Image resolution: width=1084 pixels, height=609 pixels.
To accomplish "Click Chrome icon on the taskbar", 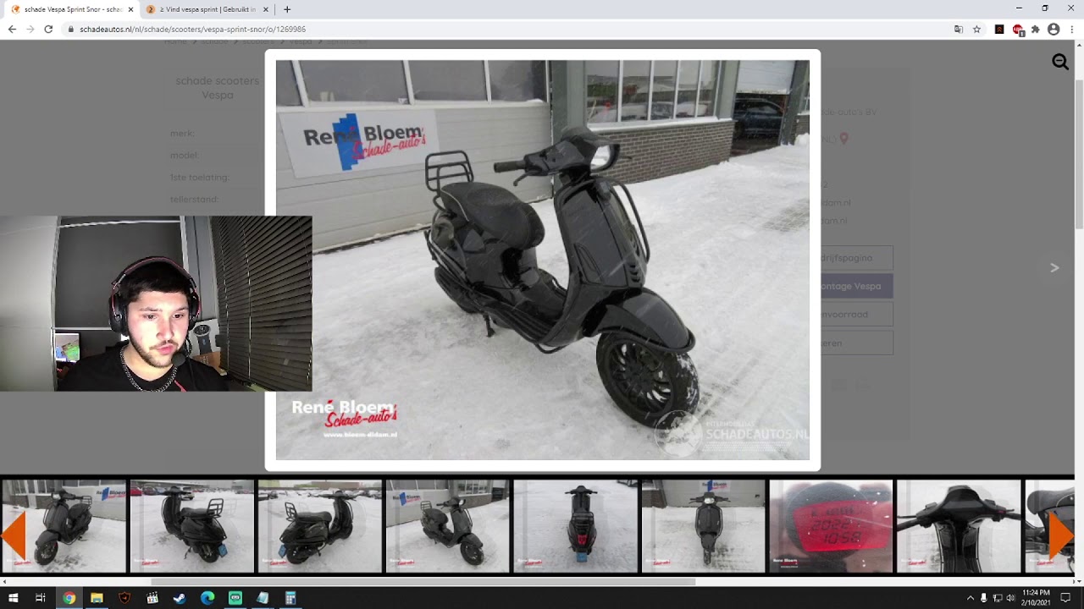I will click(x=69, y=598).
